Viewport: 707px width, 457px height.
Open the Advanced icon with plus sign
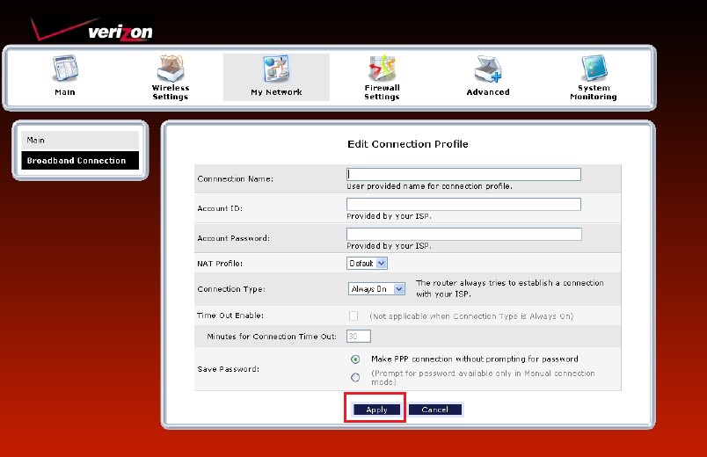(488, 69)
